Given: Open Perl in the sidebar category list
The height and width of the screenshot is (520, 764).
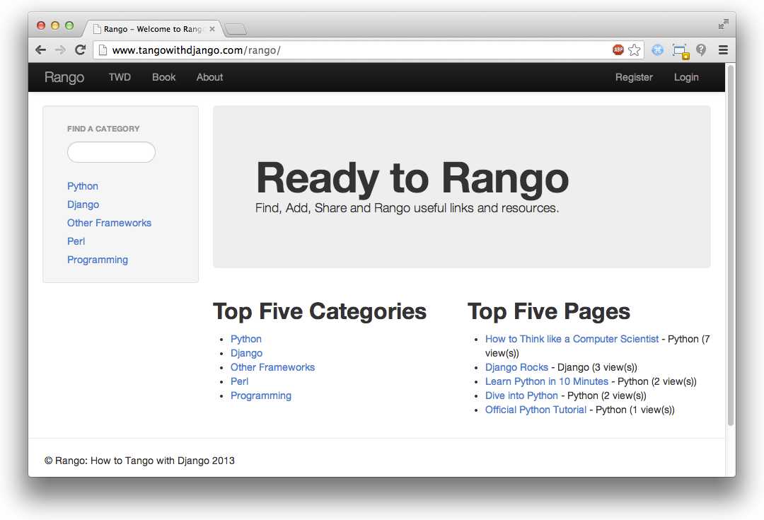Looking at the screenshot, I should pyautogui.click(x=76, y=241).
